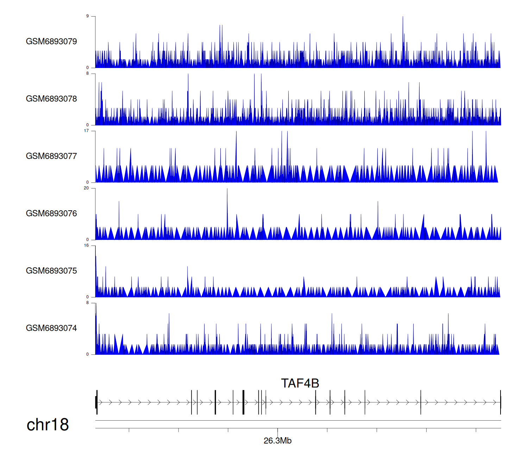Click the tick mark above 26.3Mb label
The height and width of the screenshot is (465, 528).
pos(277,430)
